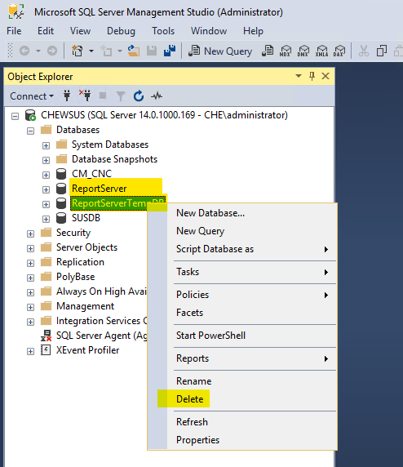
Task: Expand the SUSDB database
Action: [46, 219]
